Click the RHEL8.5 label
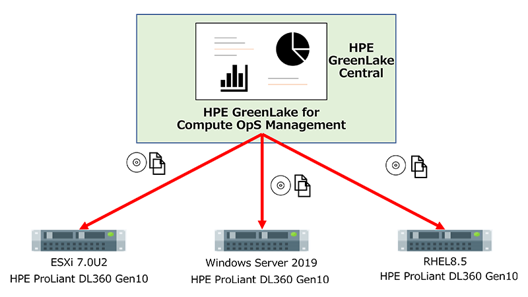The image size is (528, 297). click(445, 261)
